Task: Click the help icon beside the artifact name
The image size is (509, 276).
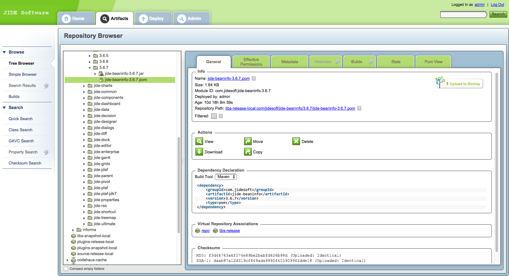Action: 254,79
